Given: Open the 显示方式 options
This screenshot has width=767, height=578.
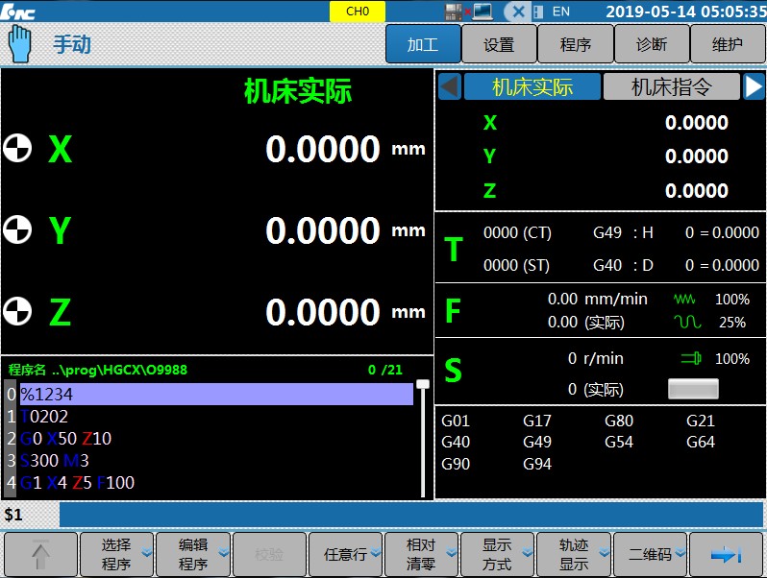Looking at the screenshot, I should click(x=498, y=554).
